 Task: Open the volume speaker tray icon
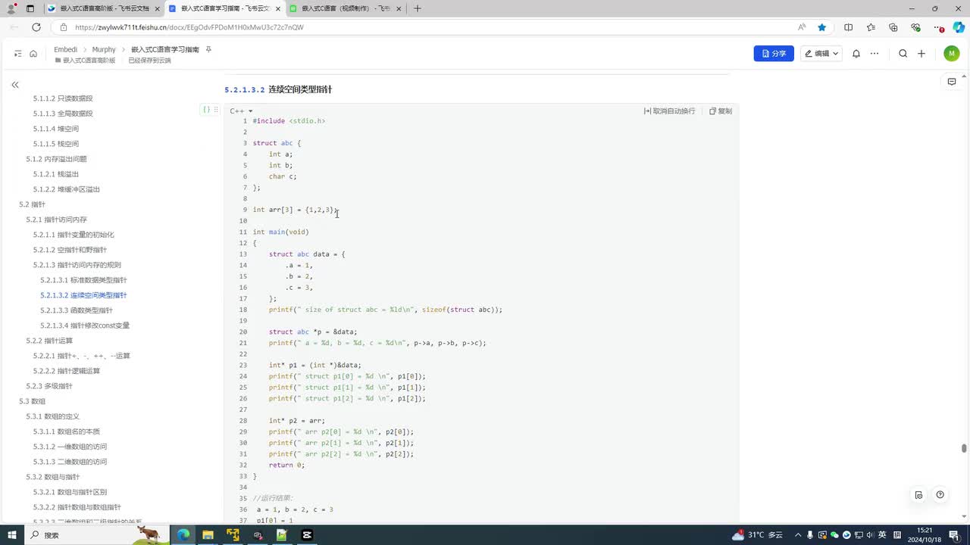870,535
